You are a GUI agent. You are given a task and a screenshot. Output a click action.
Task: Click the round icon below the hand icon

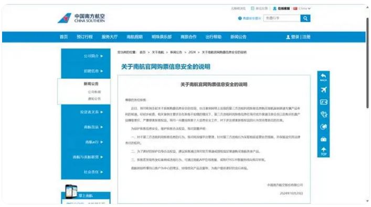[x=323, y=127]
